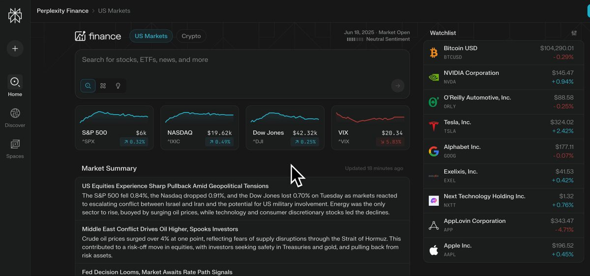Open watchlist filter settings icon
The image size is (590, 276).
(x=574, y=33)
